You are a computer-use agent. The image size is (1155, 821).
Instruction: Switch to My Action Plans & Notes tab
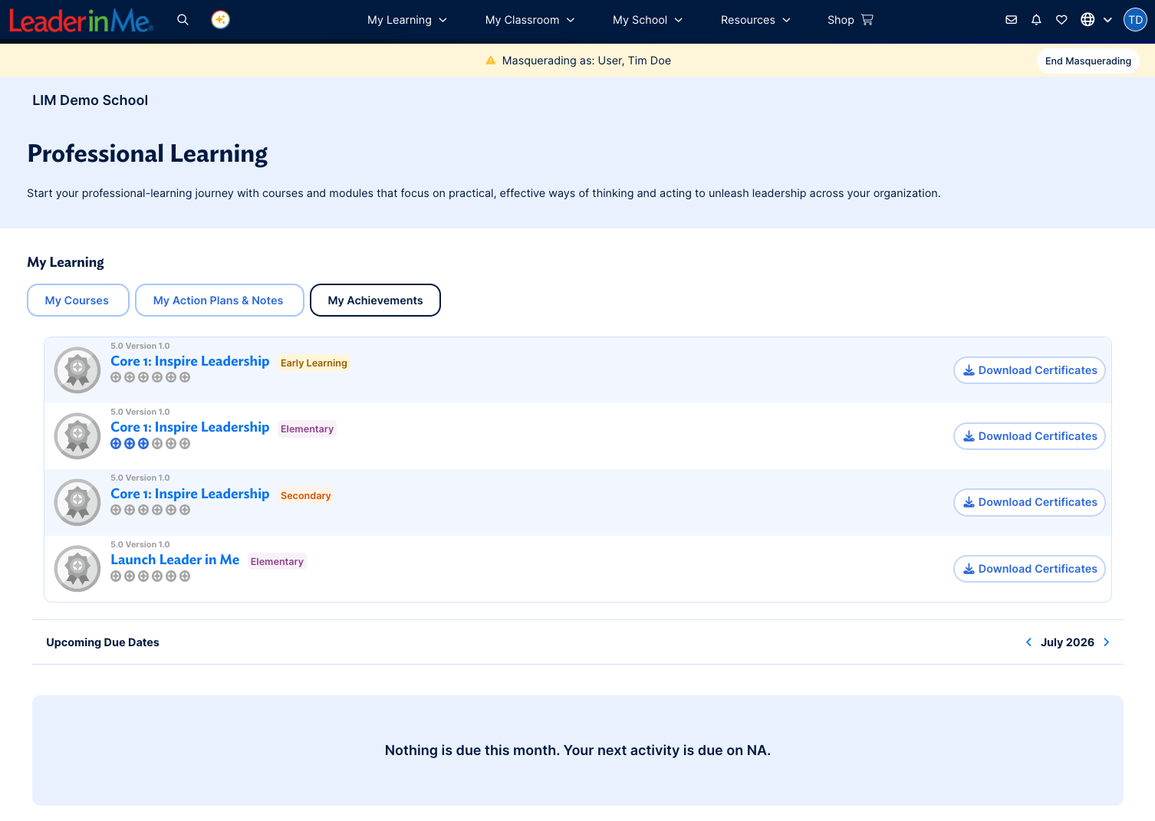coord(219,300)
